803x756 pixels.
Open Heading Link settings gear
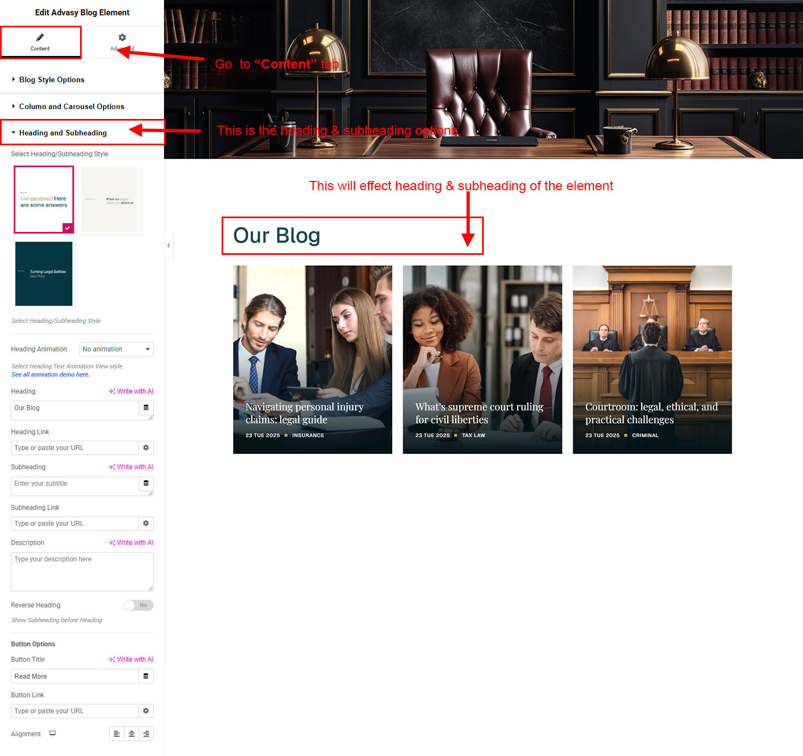[x=146, y=448]
